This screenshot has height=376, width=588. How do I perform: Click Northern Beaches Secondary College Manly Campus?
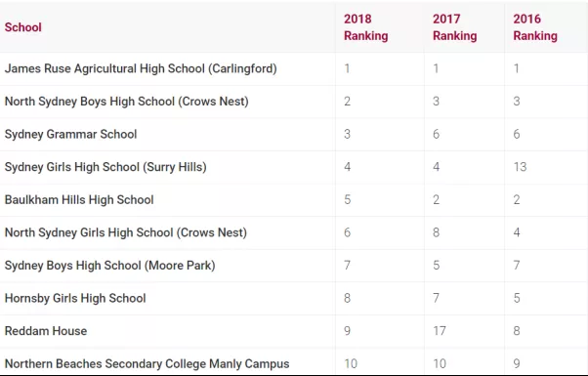147,363
